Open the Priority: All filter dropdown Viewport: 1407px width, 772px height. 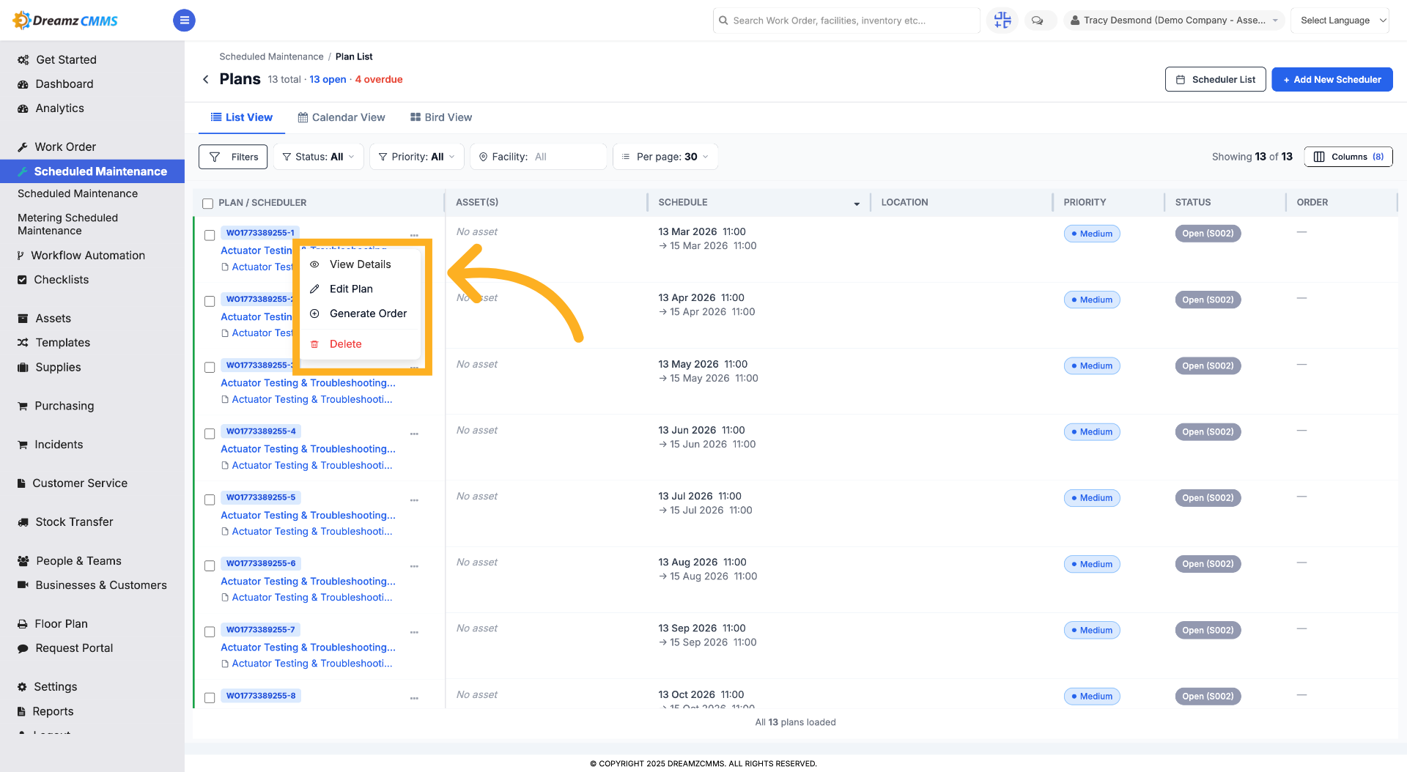tap(417, 157)
